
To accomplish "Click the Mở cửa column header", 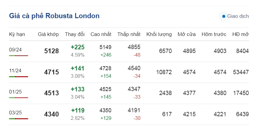I will pyautogui.click(x=187, y=34).
